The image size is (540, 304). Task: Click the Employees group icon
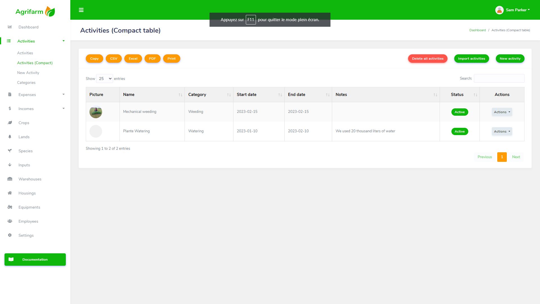coord(10,221)
